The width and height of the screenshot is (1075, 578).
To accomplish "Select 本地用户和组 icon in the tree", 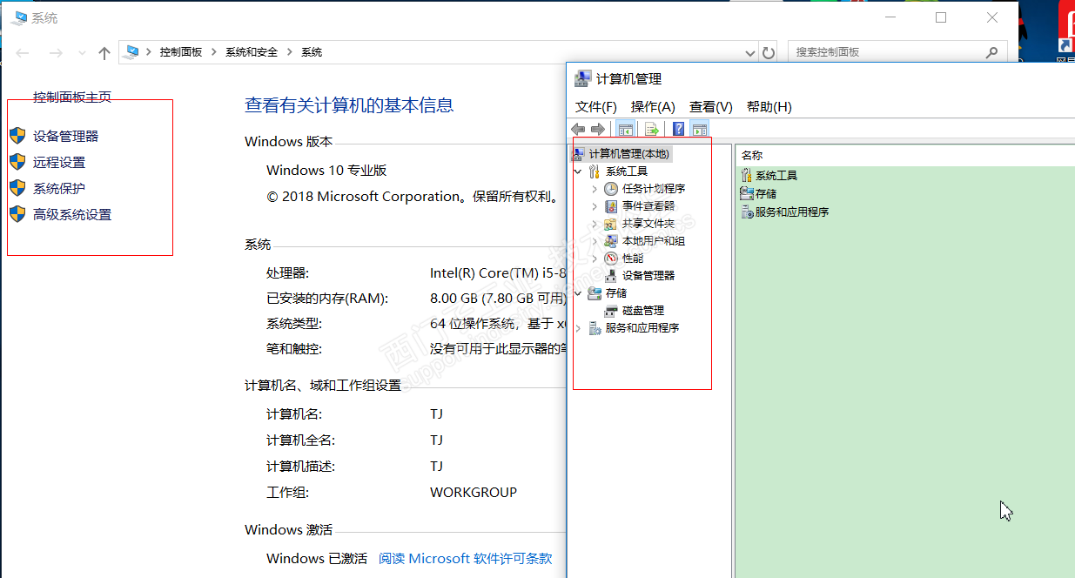I will [611, 241].
